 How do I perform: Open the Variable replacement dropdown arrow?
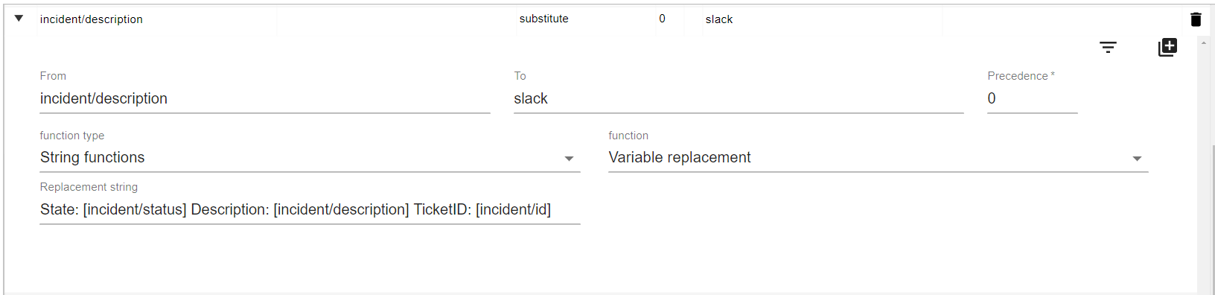(x=1137, y=158)
